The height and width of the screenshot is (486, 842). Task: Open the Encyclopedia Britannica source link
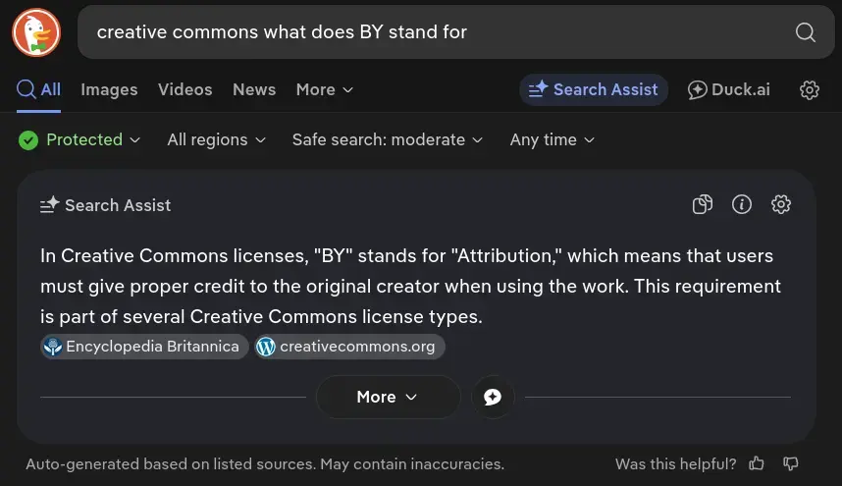[144, 347]
